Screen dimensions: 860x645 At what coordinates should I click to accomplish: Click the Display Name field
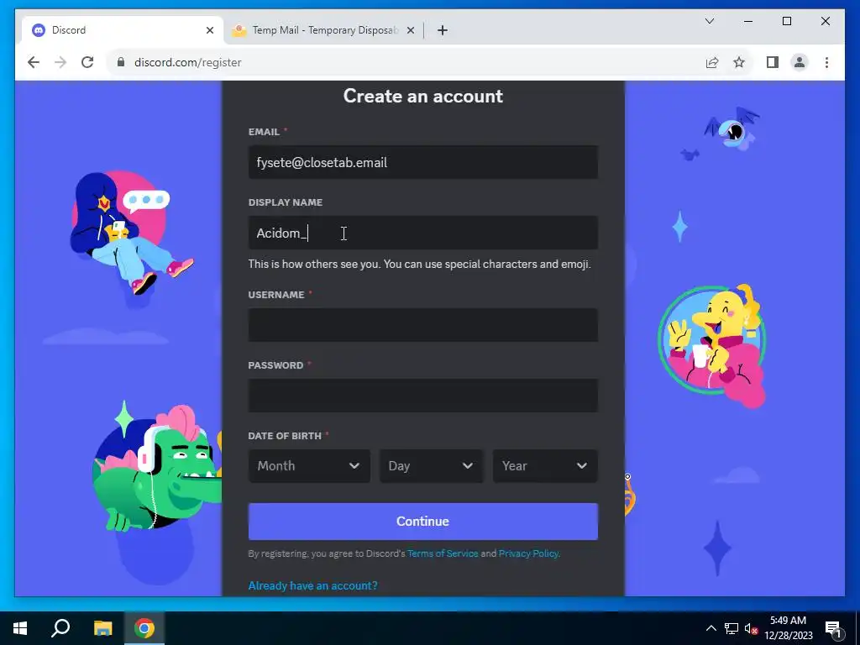(423, 233)
